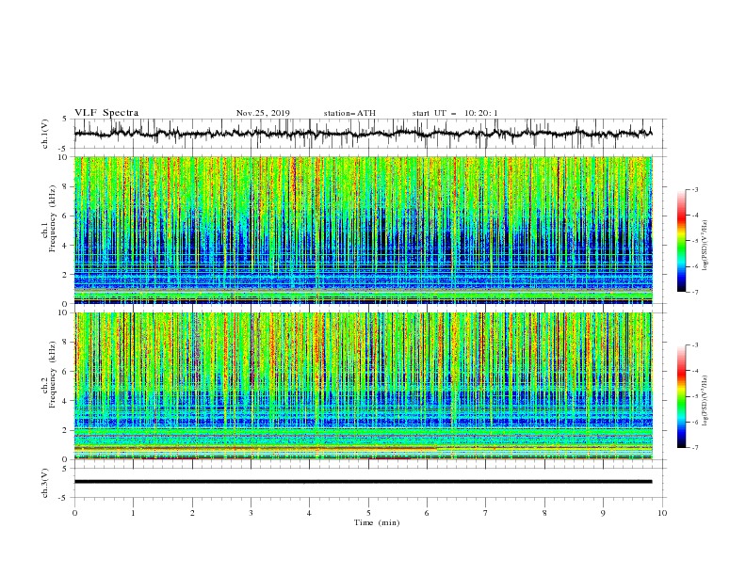Click the "6" kHz tick on ch.2 frequency axis

[x=66, y=371]
